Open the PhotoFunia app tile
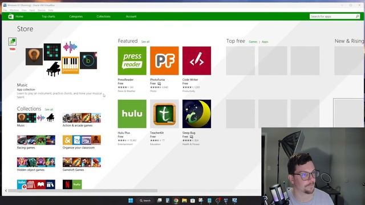Image resolution: width=365 pixels, height=205 pixels. point(164,61)
